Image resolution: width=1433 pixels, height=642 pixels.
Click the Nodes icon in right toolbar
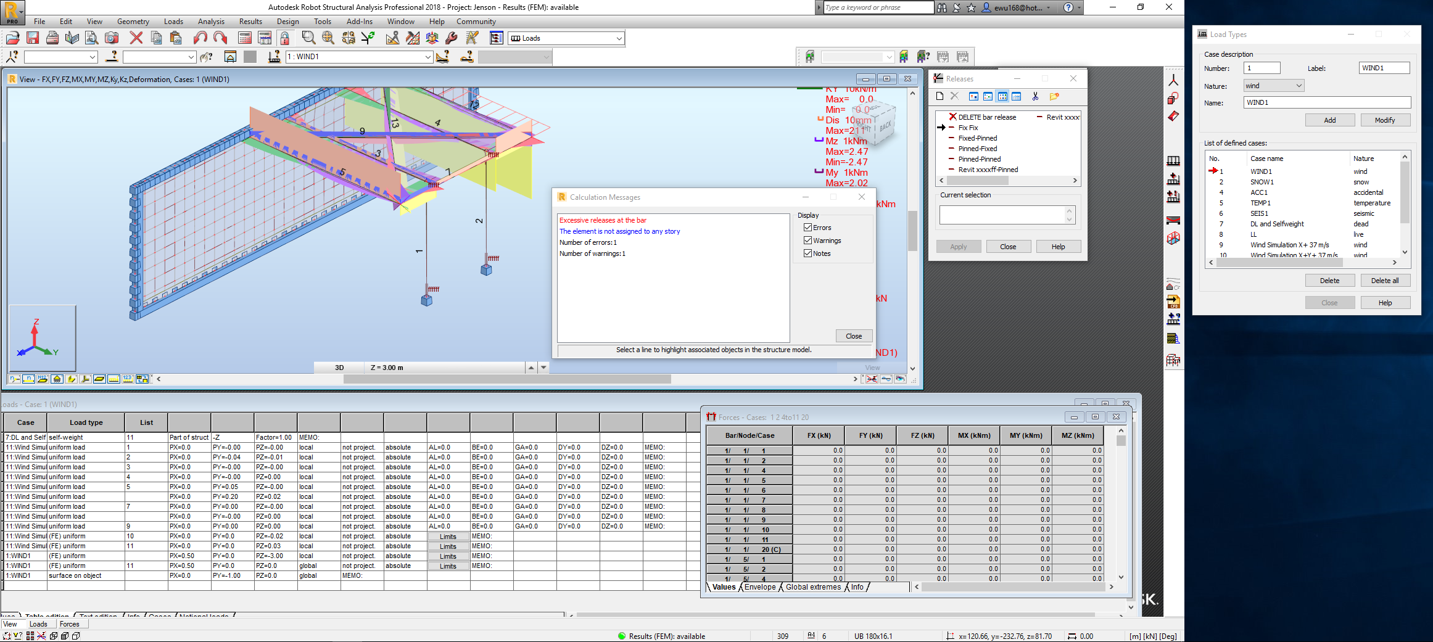click(1173, 80)
